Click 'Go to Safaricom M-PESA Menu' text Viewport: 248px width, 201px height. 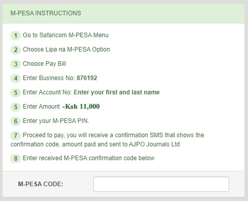click(x=66, y=35)
